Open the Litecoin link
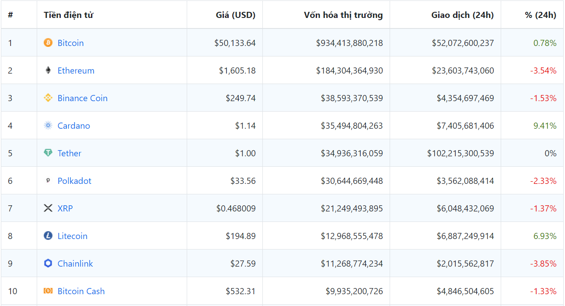 [73, 236]
